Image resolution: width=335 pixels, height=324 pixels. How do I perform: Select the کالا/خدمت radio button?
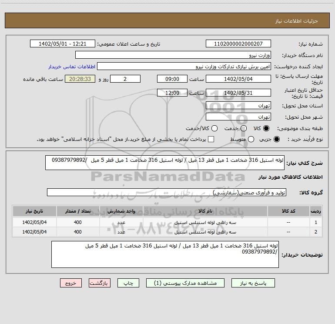(x=214, y=128)
